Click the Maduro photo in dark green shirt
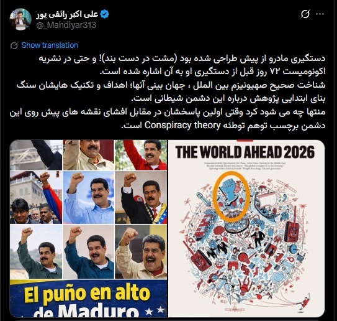337x321 pixels. [36, 251]
